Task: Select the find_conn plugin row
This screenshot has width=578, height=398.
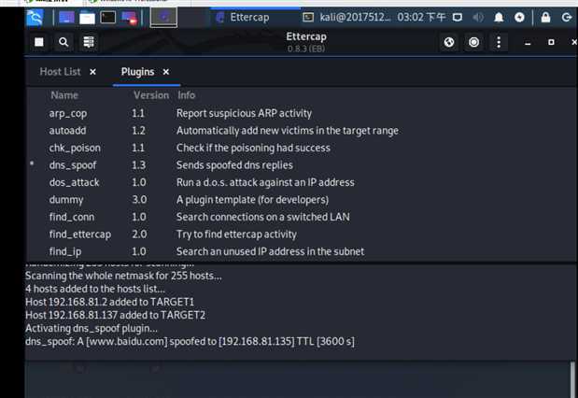Action: tap(302, 217)
